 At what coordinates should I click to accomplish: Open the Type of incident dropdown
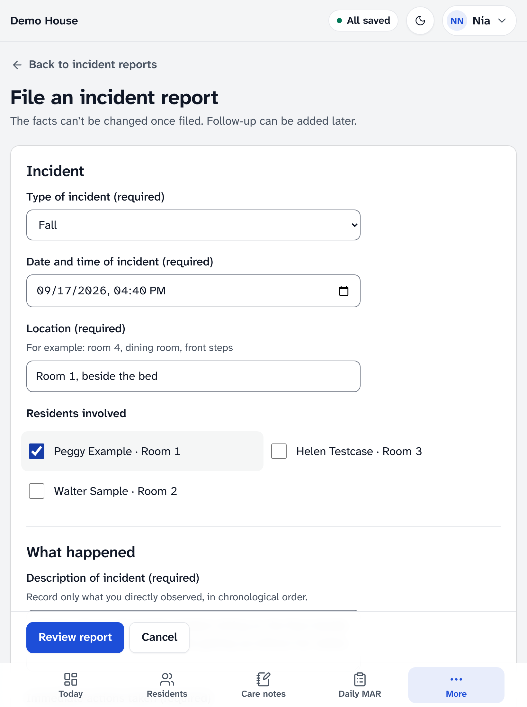point(193,225)
